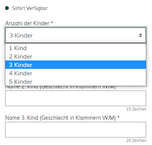Screen dimensions: 152x145
Task: Choose the 5 Kinder option
Action: coord(75,81)
